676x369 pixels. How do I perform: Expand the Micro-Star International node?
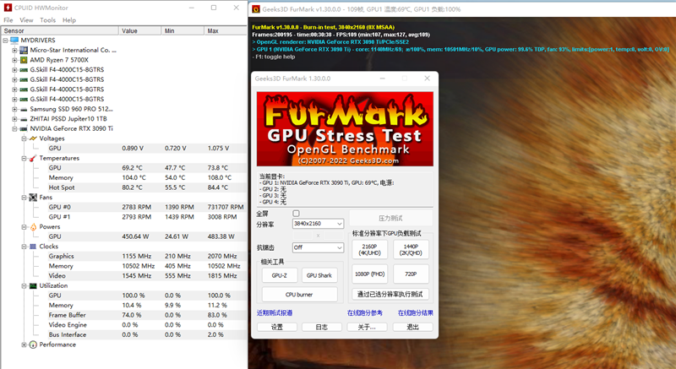click(14, 51)
